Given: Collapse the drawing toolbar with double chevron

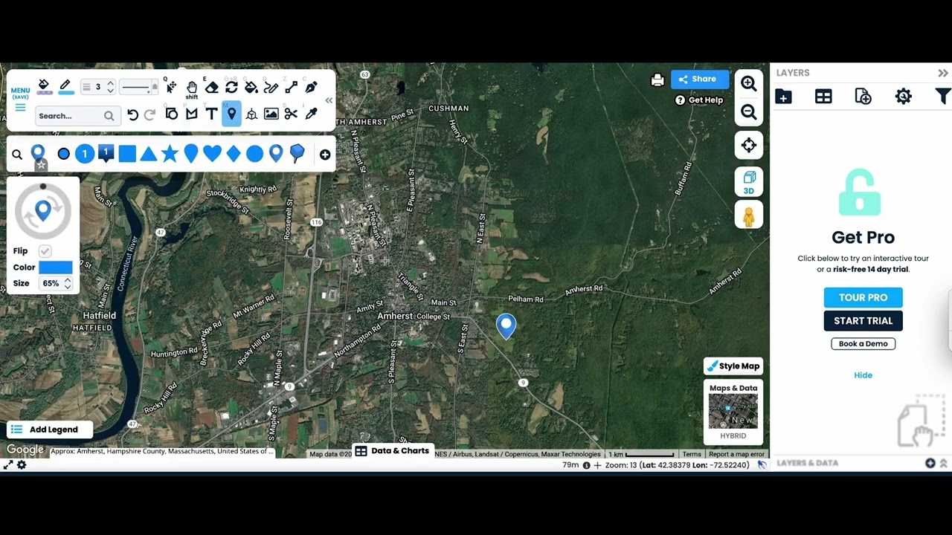Looking at the screenshot, I should 329,100.
